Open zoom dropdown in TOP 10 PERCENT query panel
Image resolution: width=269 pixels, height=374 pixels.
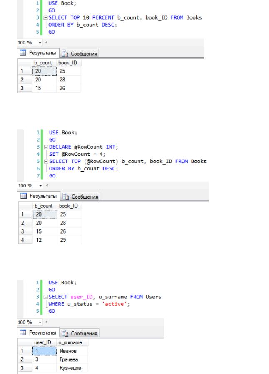point(40,43)
